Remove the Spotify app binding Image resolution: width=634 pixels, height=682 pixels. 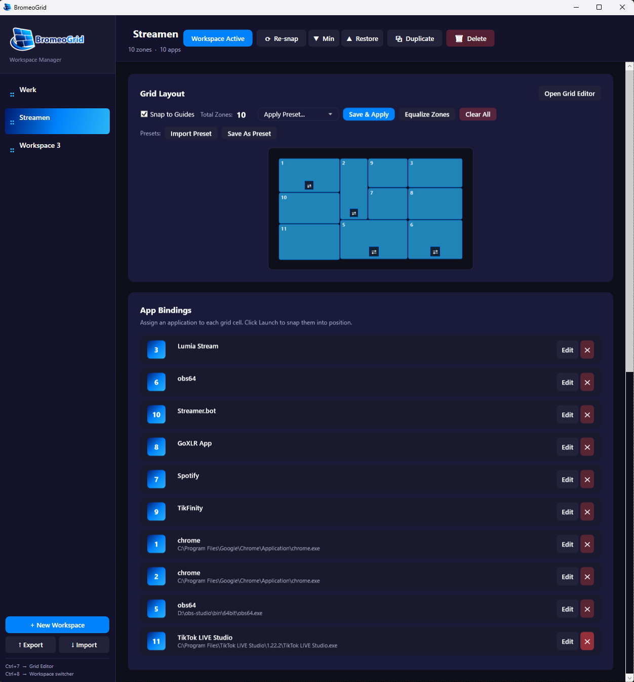click(x=587, y=479)
